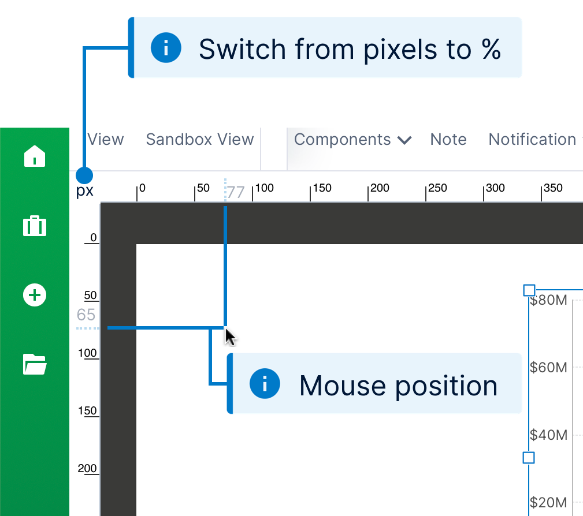Toggle the px ruler unit label

click(x=85, y=191)
